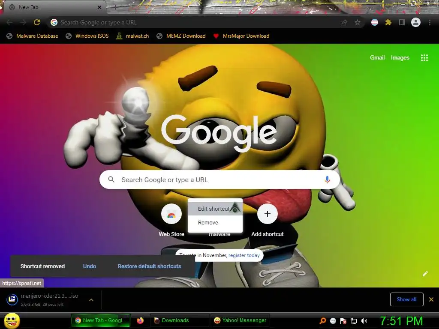The height and width of the screenshot is (329, 439).
Task: Switch to New Tab - Google taskbar item
Action: click(x=101, y=320)
